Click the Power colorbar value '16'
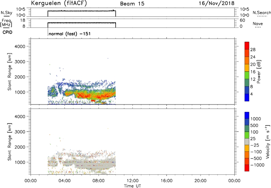This screenshot has height=188, width=271. [253, 72]
